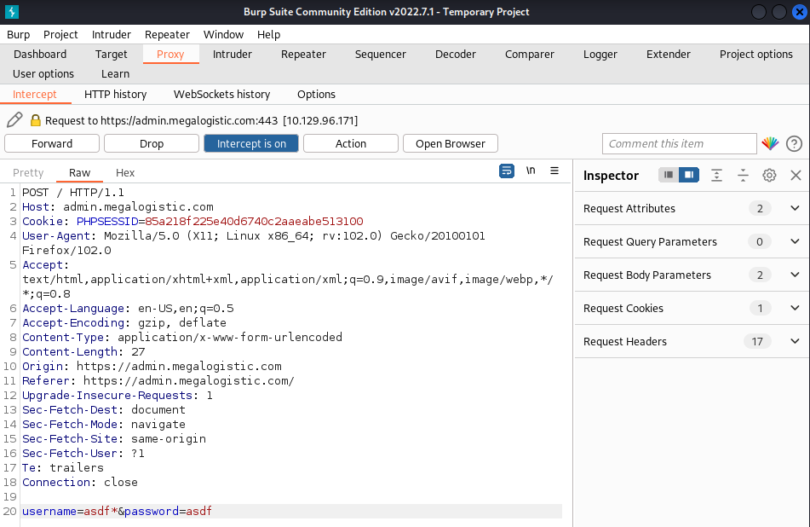
Task: Click the multicolor highlight color picker
Action: [x=770, y=143]
